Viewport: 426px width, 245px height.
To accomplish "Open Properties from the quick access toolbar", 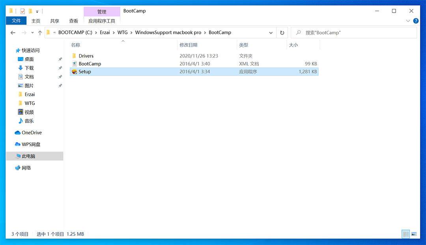I will [x=22, y=11].
